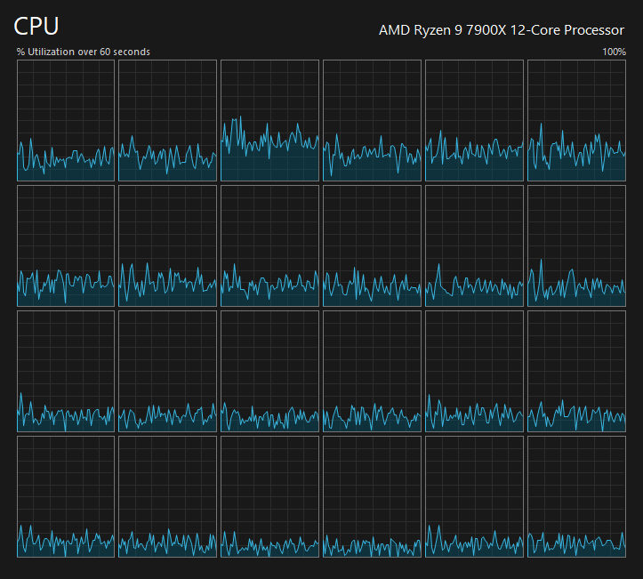Image resolution: width=643 pixels, height=579 pixels.
Task: Click the CPU heading text
Action: 36,27
